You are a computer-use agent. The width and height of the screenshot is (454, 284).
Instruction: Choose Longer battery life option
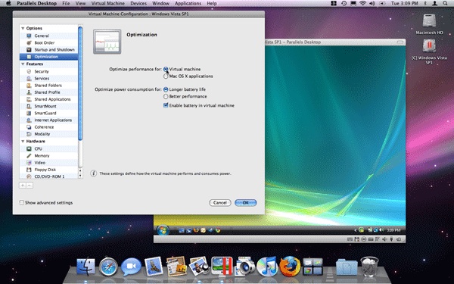[x=166, y=89]
